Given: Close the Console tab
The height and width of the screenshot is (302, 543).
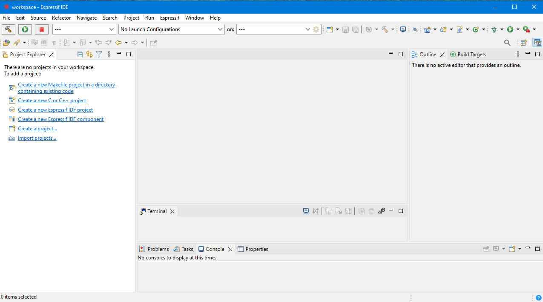Looking at the screenshot, I should coord(230,249).
